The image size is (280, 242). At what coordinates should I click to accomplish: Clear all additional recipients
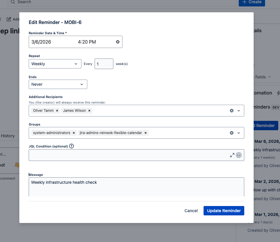(231, 111)
